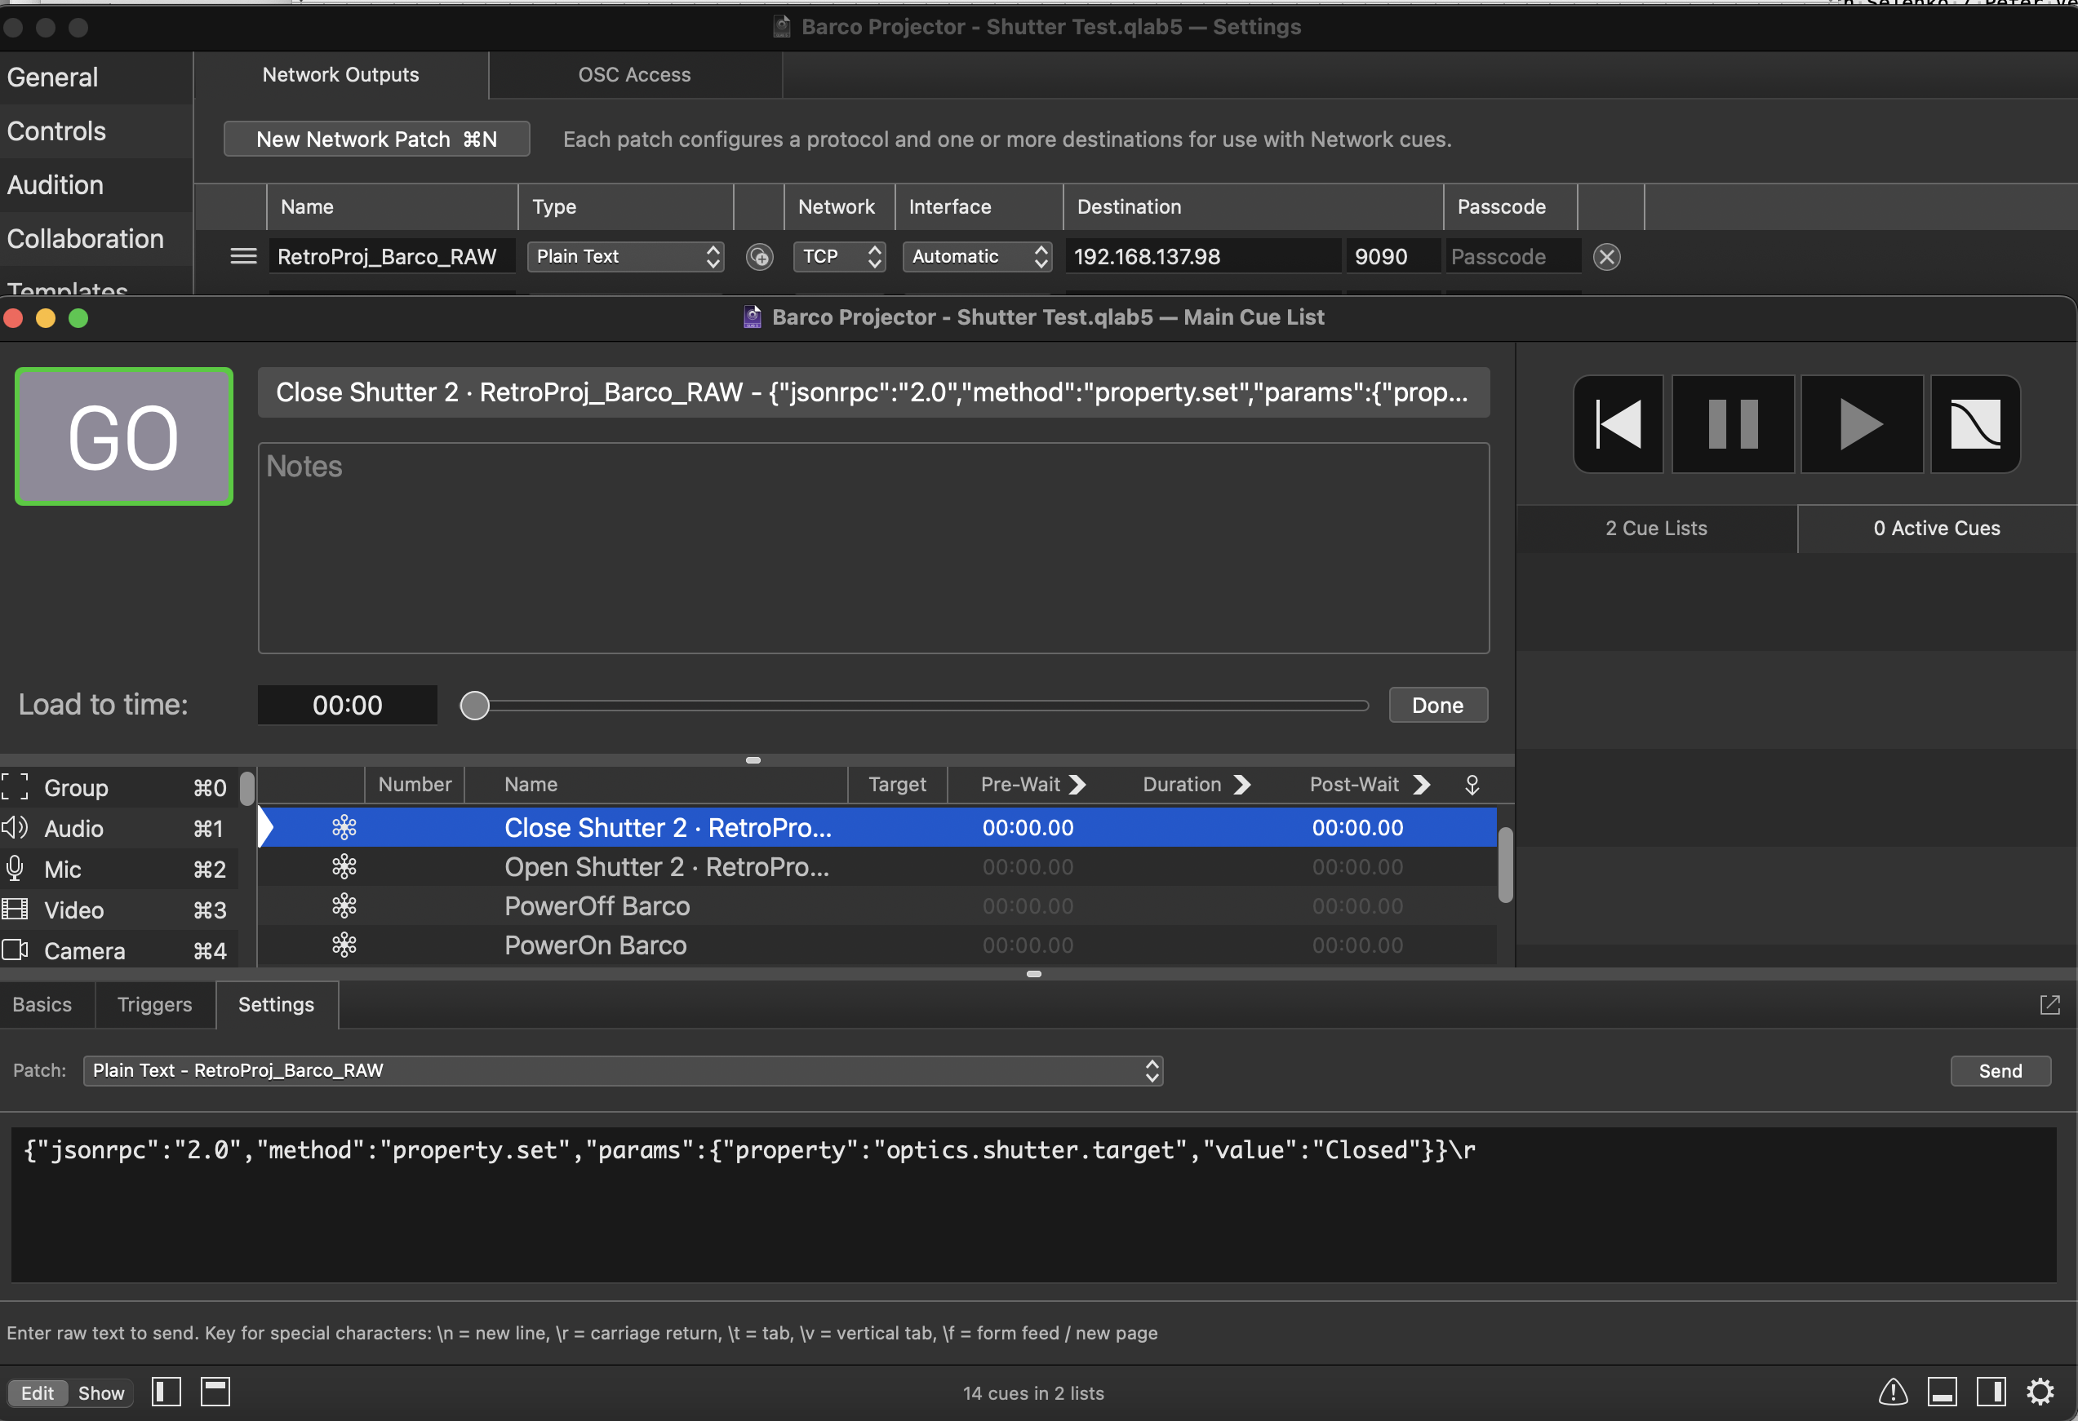The height and width of the screenshot is (1421, 2078).
Task: Click network cue icon on Close Shutter 2 row
Action: [344, 828]
